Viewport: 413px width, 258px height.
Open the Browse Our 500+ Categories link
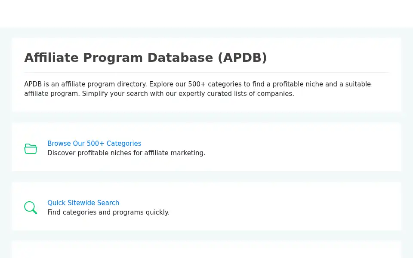94,144
